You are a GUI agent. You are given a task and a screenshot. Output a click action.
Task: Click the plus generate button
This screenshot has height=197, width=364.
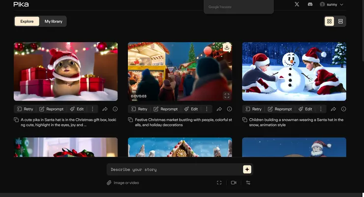pyautogui.click(x=247, y=169)
